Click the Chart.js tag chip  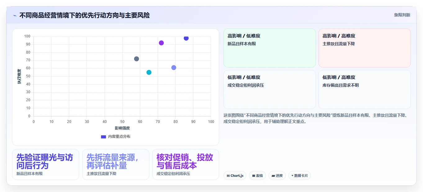tap(235, 176)
